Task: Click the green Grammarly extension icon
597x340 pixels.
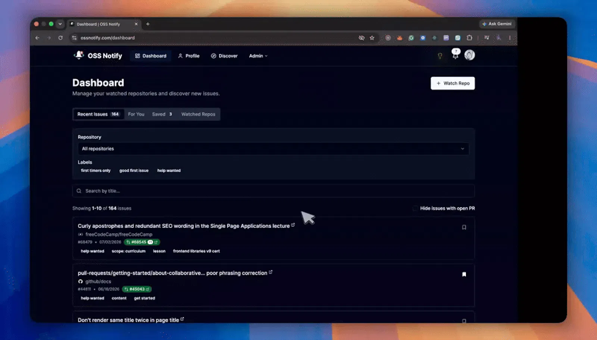Action: pos(411,38)
